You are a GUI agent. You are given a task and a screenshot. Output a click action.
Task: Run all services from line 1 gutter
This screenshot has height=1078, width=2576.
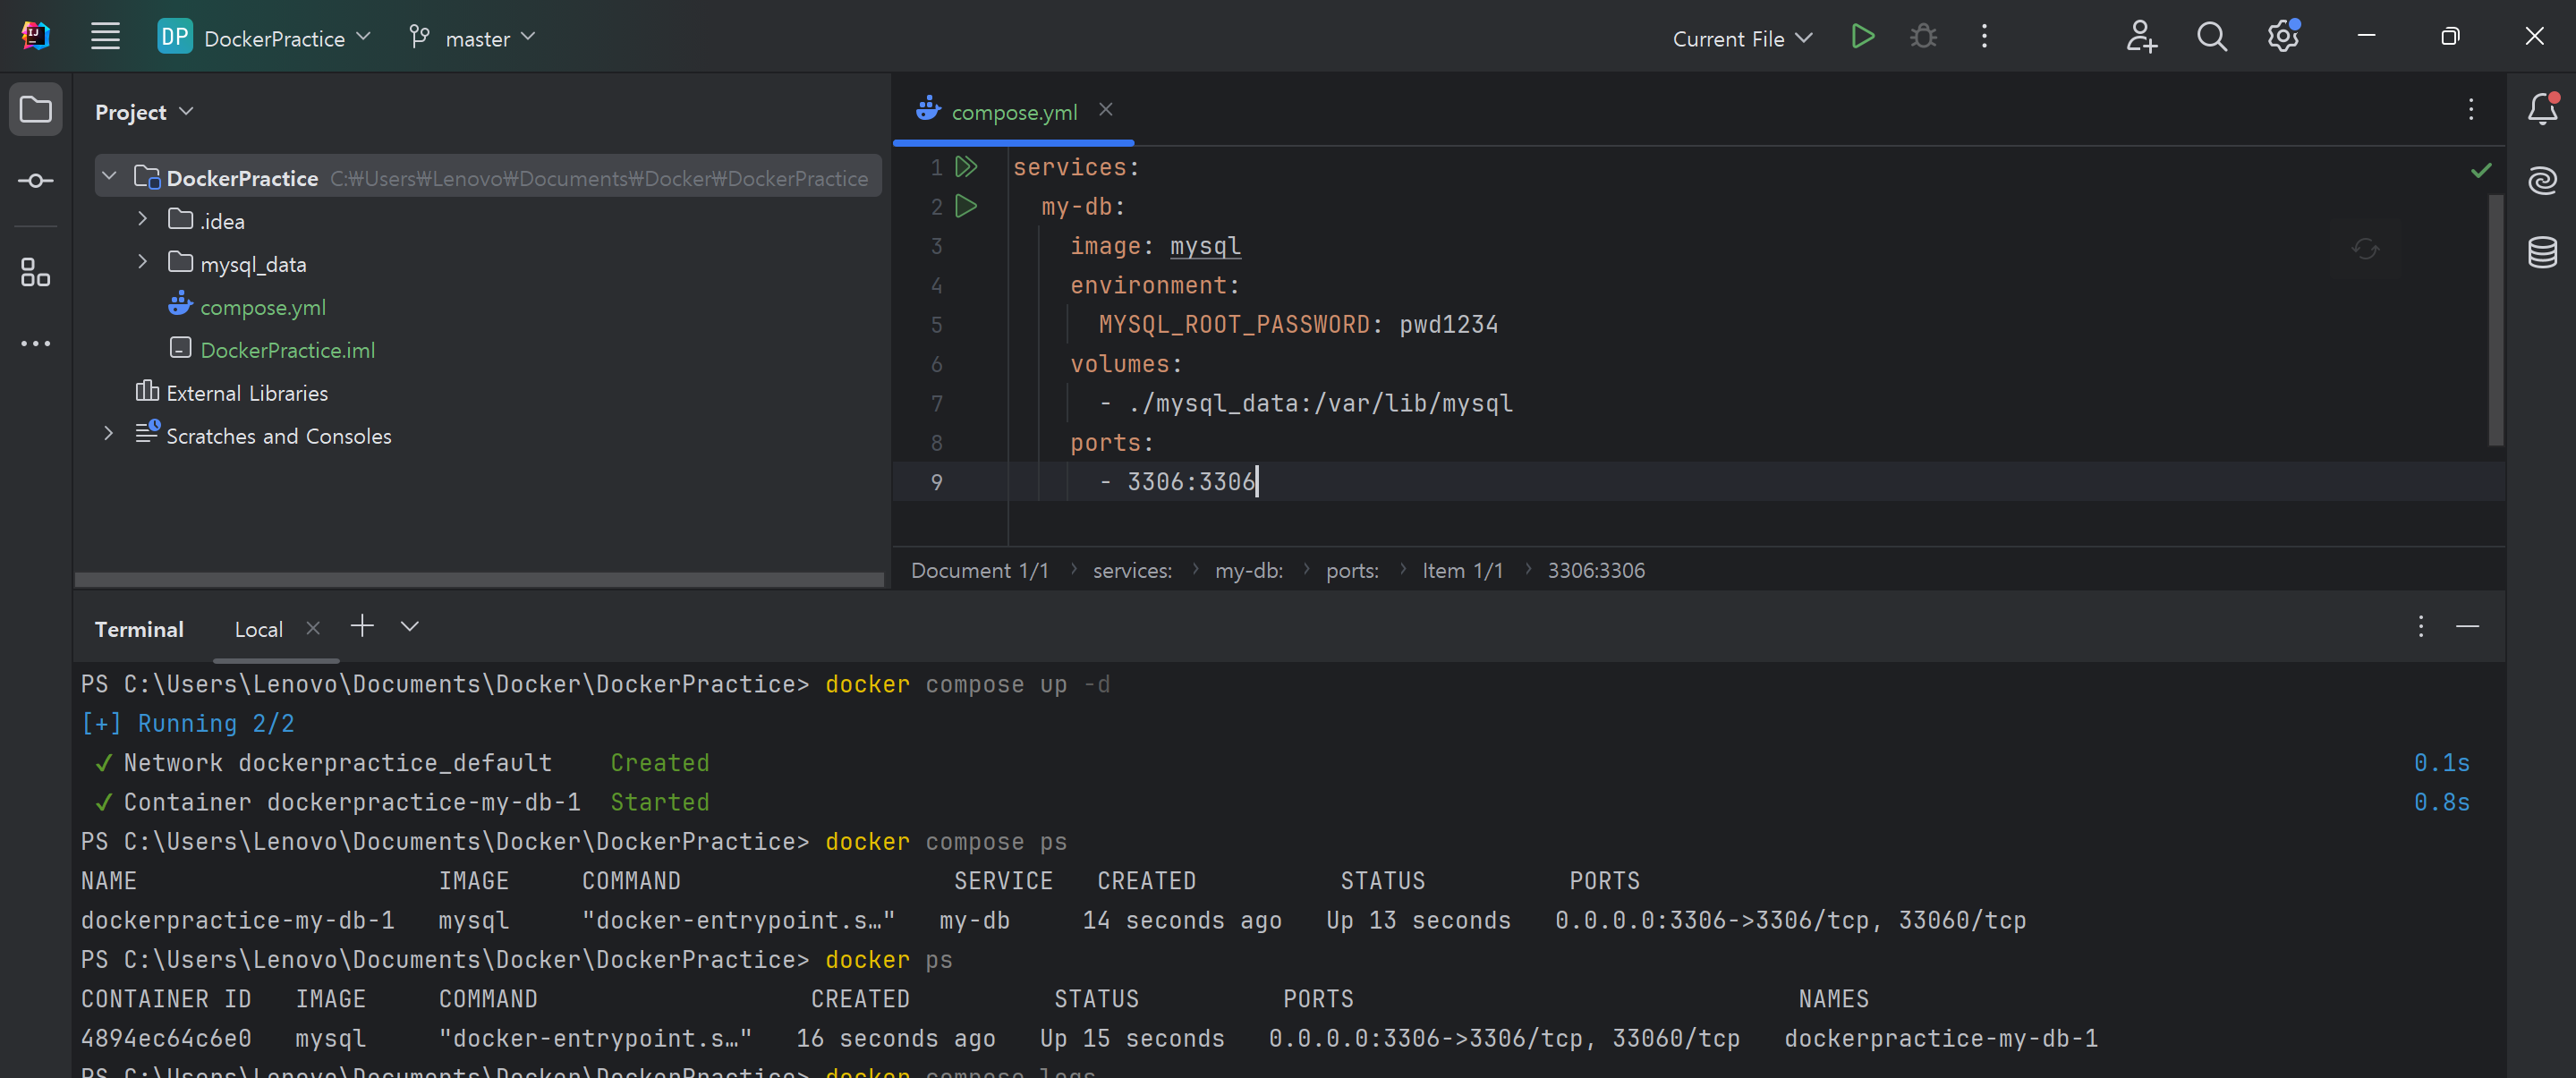click(966, 166)
